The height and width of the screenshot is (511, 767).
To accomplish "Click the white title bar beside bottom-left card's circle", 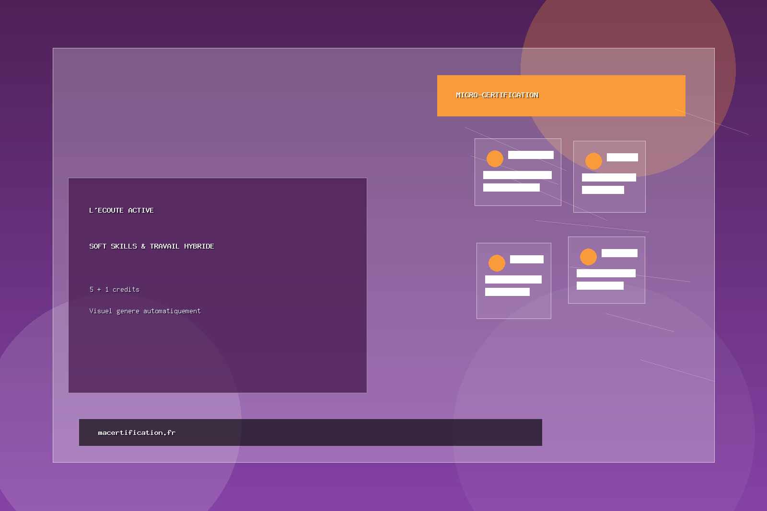I will pyautogui.click(x=526, y=259).
